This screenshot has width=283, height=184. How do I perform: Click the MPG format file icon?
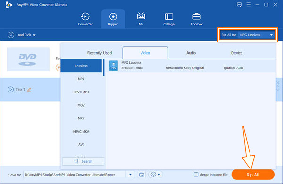pyautogui.click(x=114, y=66)
